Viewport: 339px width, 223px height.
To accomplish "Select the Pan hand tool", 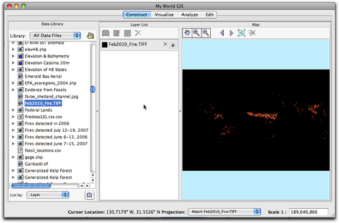I will [x=187, y=33].
